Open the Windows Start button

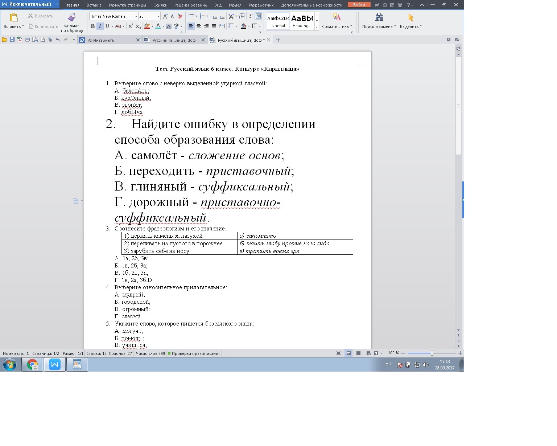pyautogui.click(x=10, y=364)
